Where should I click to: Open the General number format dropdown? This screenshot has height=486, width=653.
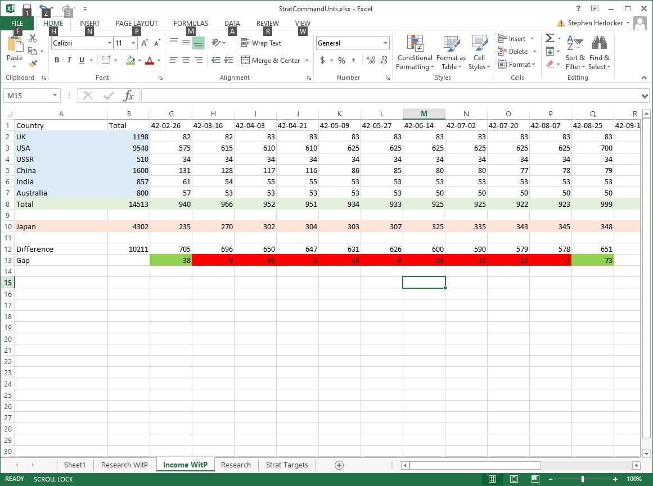coord(385,43)
